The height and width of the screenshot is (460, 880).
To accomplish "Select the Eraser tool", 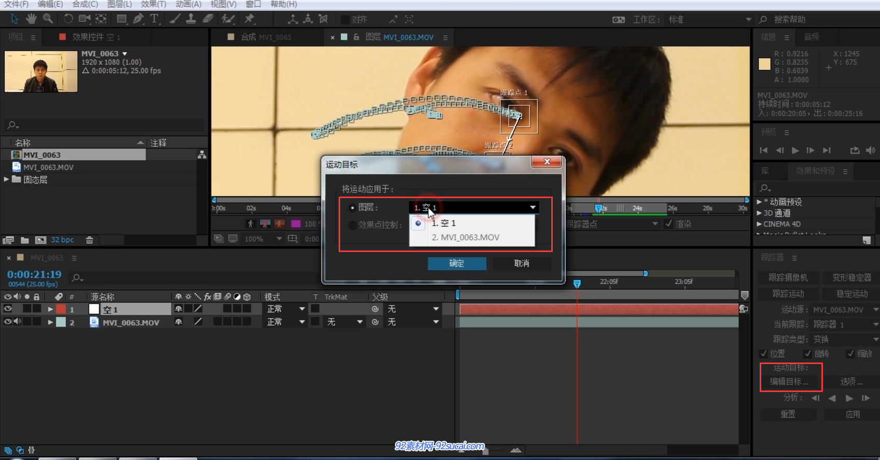I will (x=207, y=19).
